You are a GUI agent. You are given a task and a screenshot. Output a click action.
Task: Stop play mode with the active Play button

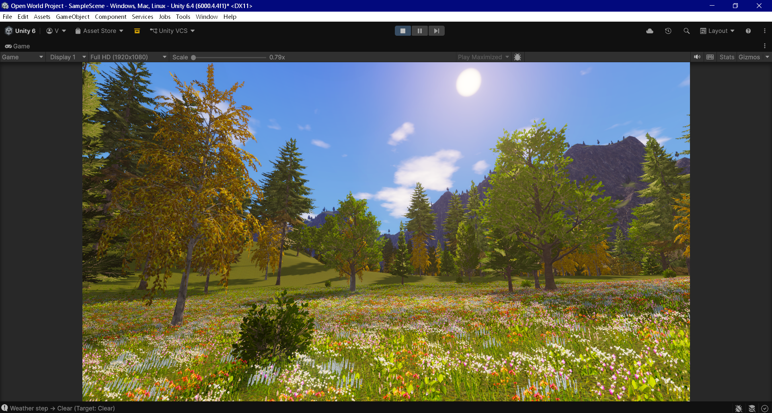point(403,31)
